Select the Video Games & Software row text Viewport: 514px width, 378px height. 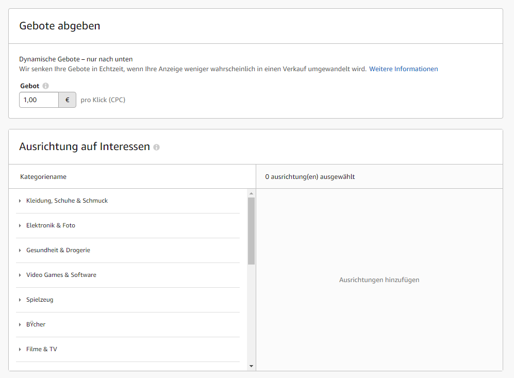click(x=61, y=275)
